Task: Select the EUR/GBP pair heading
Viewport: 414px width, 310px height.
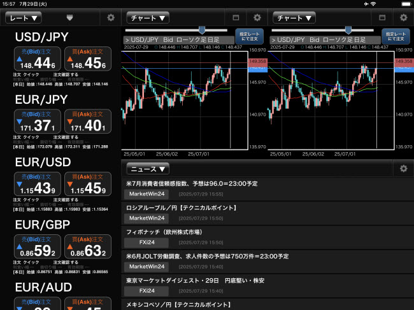Action: [43, 225]
